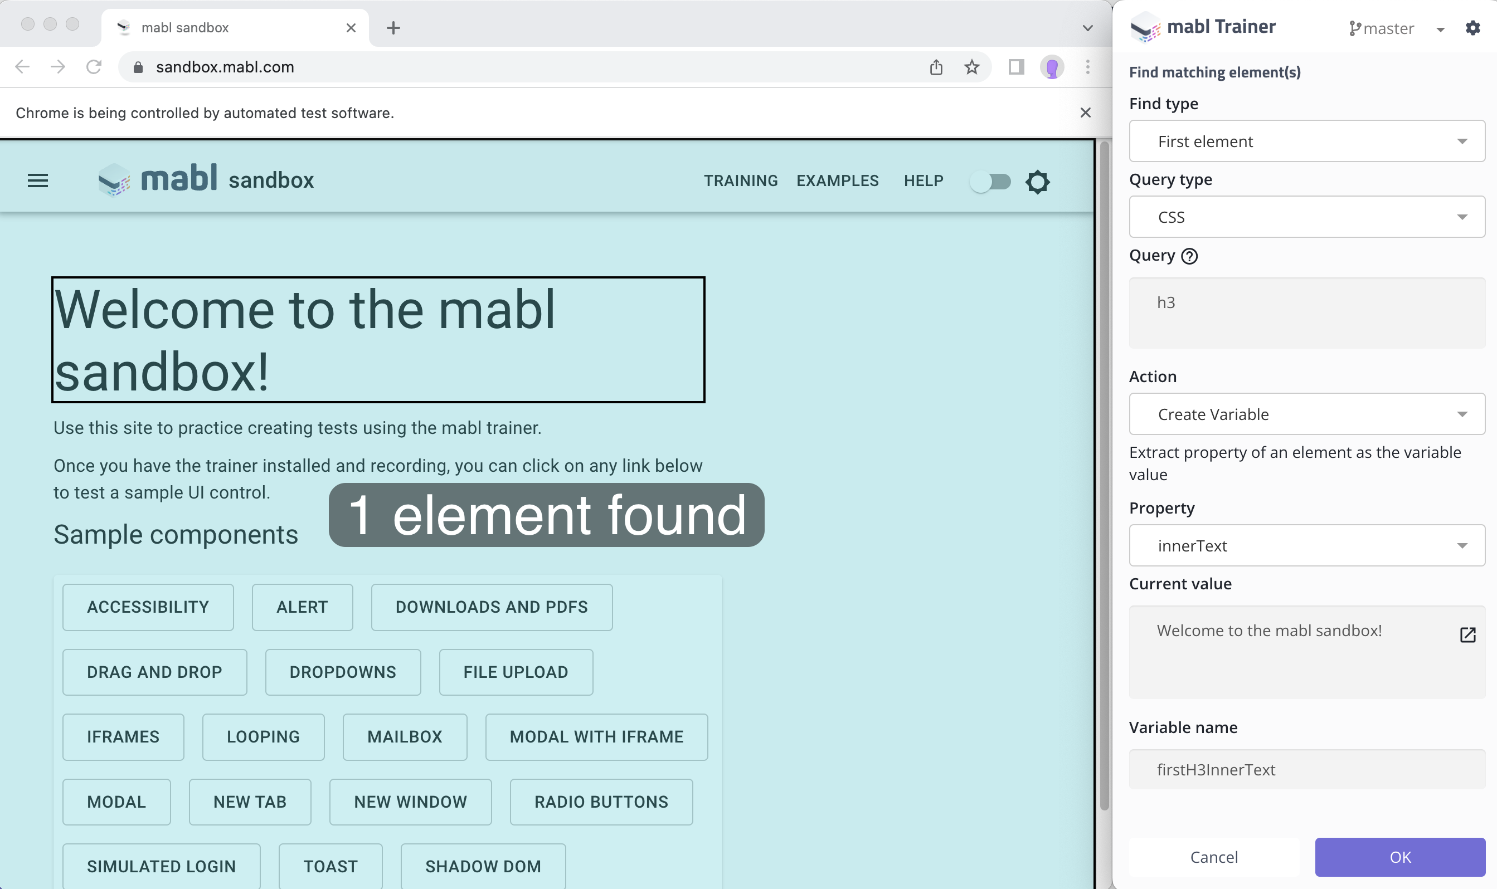This screenshot has width=1497, height=889.
Task: Open the Property innerText dropdown
Action: click(1307, 545)
